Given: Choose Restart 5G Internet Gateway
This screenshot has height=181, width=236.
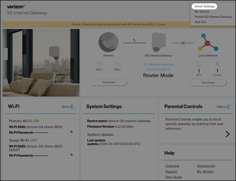Looking at the screenshot, I should coord(213,17).
